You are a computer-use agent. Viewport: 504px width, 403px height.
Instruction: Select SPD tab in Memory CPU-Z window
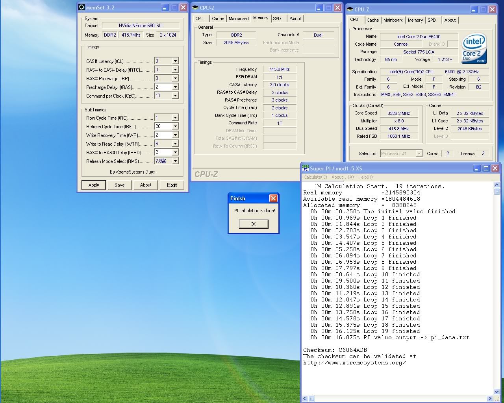pyautogui.click(x=277, y=18)
